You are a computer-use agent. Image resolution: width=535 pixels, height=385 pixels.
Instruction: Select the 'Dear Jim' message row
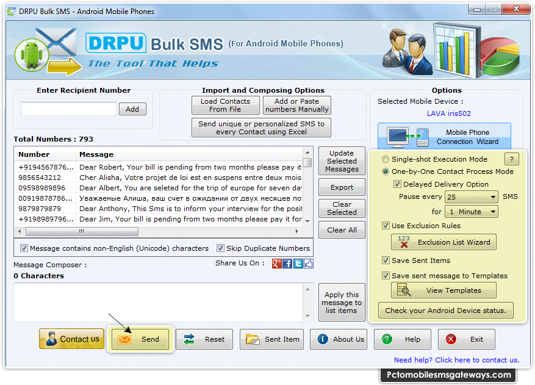tap(159, 219)
